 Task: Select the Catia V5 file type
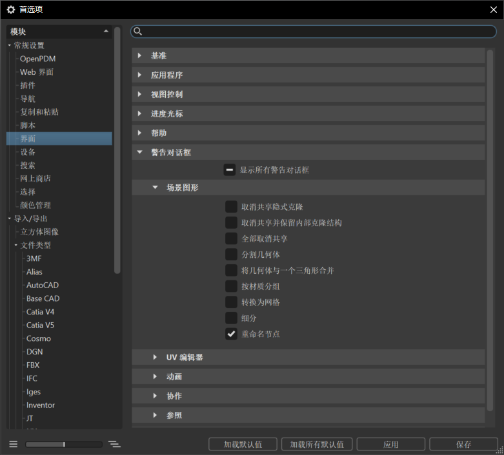pyautogui.click(x=40, y=325)
